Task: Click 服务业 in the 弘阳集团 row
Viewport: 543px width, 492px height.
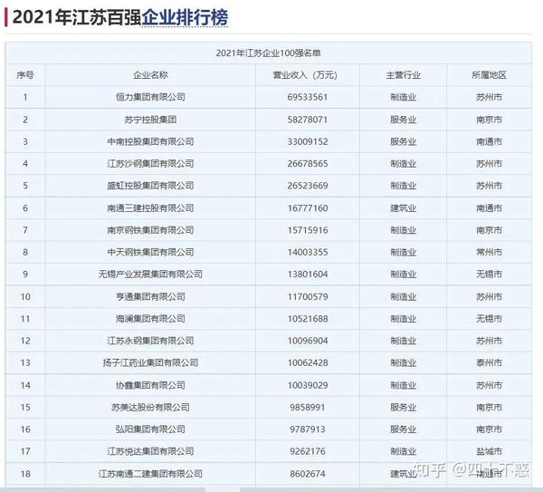Action: point(404,429)
